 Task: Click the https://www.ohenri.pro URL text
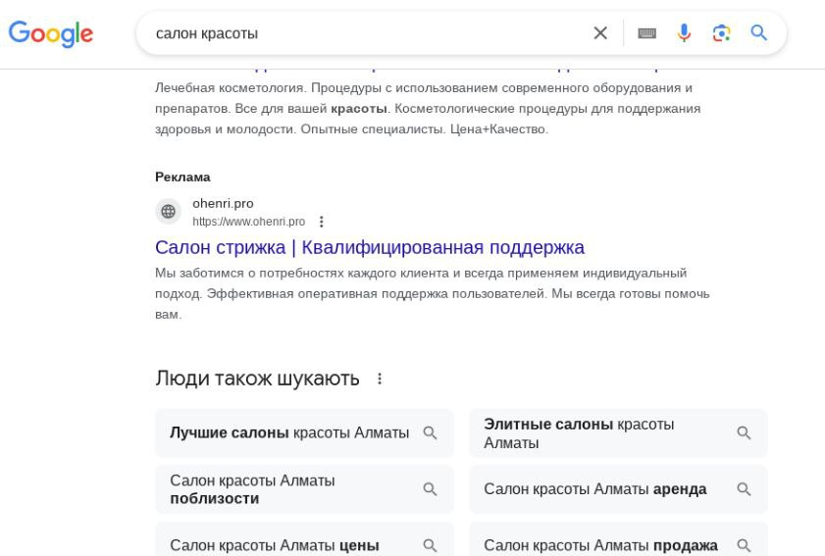click(x=248, y=222)
